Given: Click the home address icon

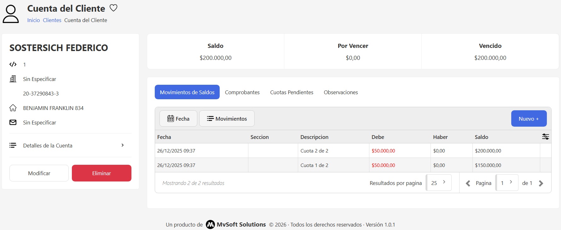Looking at the screenshot, I should pyautogui.click(x=13, y=108).
